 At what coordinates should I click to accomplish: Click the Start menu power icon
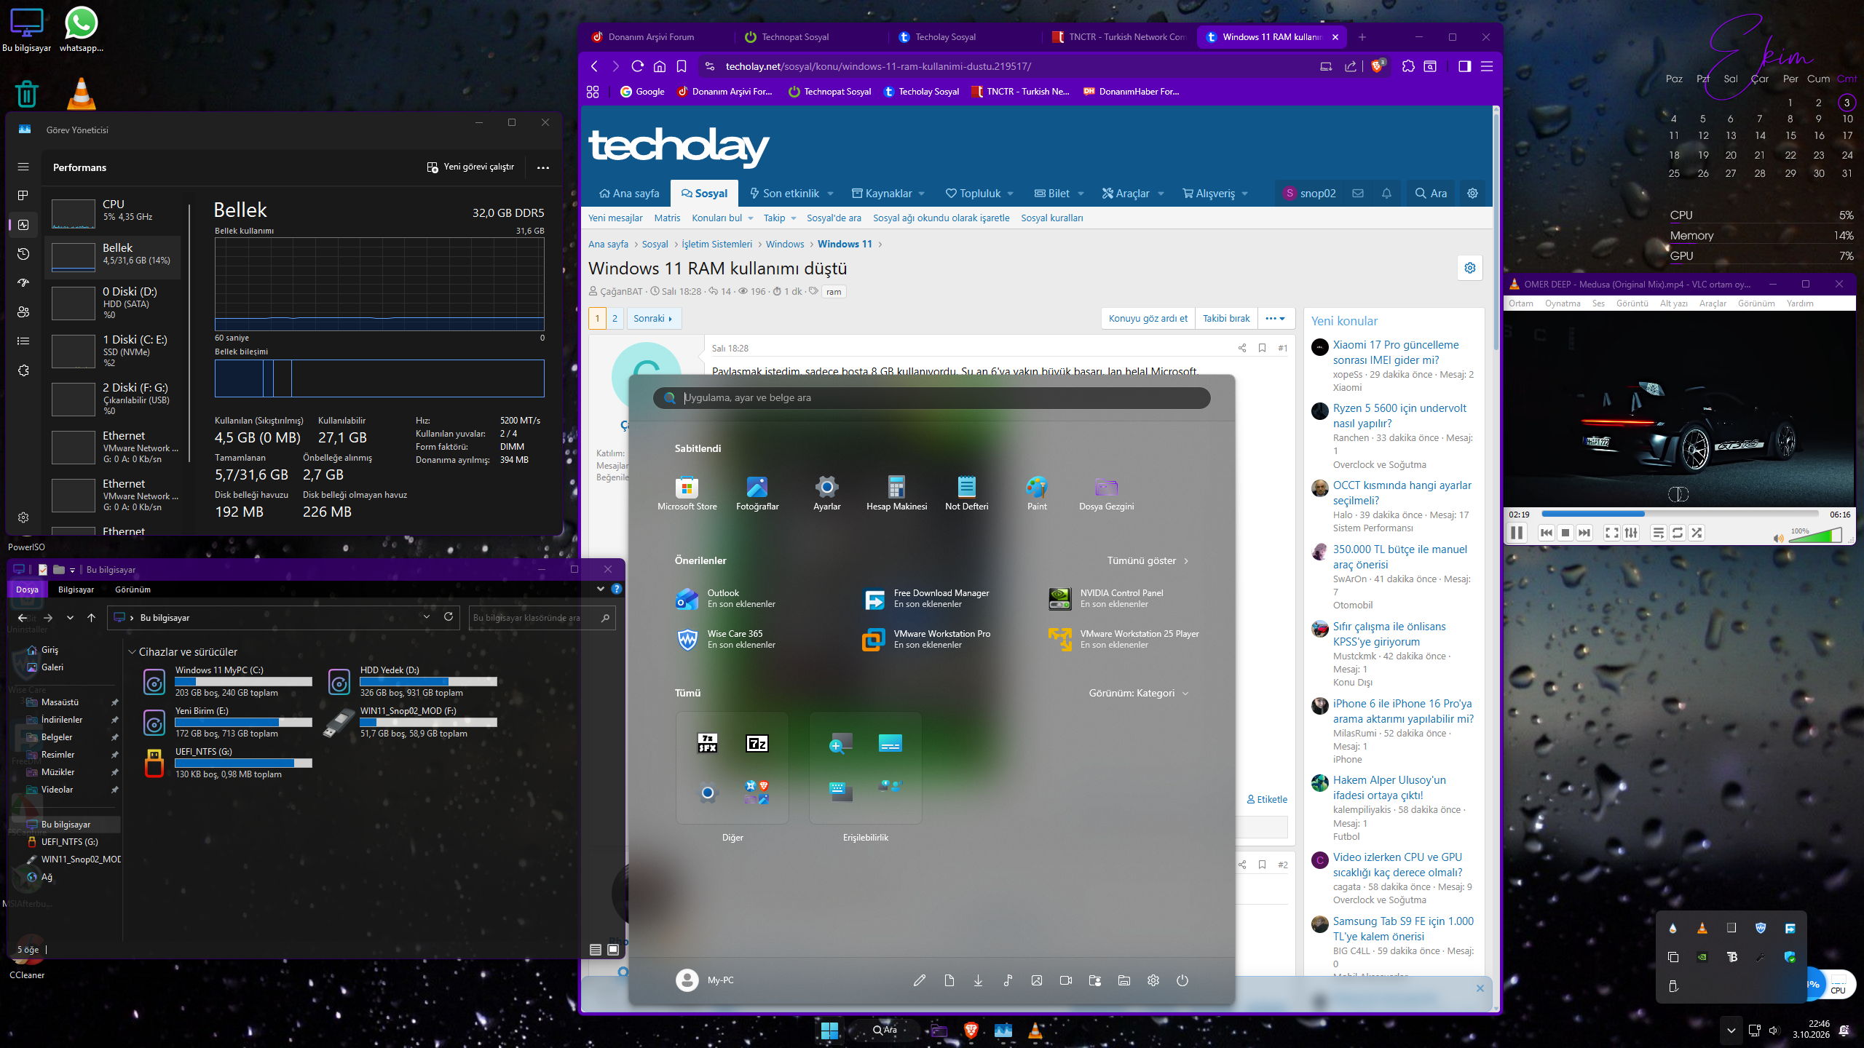(1182, 980)
